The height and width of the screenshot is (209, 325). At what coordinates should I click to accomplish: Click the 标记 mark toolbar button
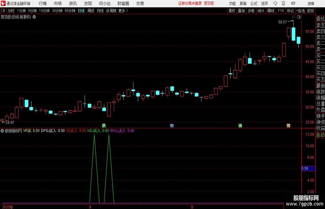(290, 11)
